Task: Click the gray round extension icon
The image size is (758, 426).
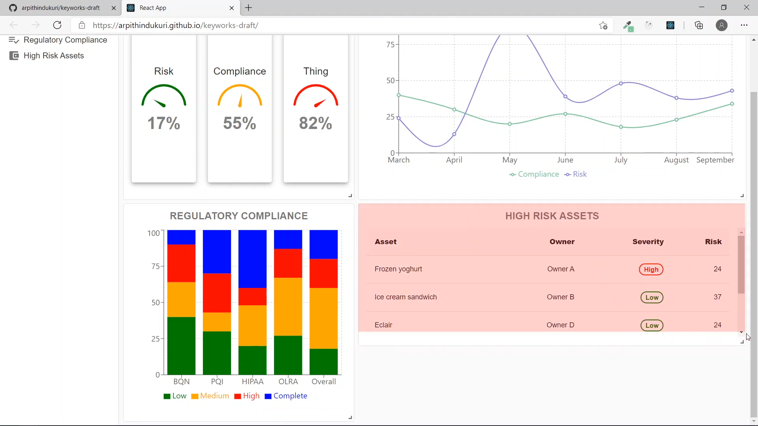Action: coord(649,25)
